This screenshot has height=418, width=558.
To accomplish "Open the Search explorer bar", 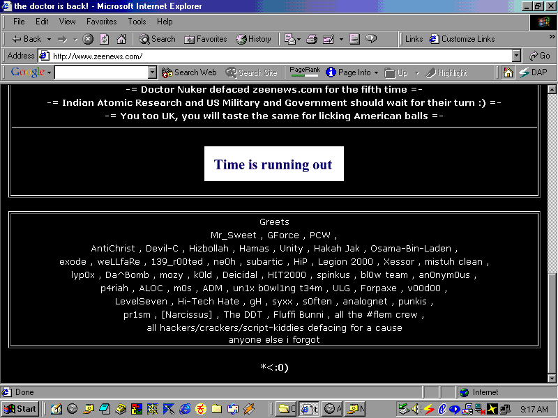I will tap(158, 39).
